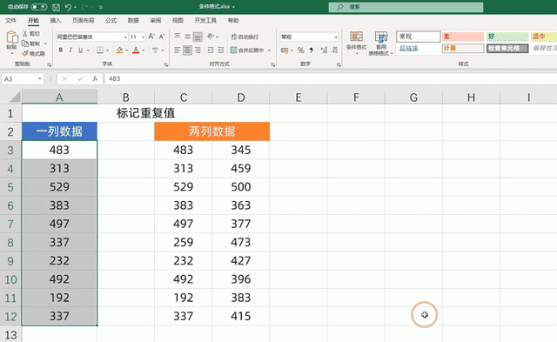Open the Format as Table (套用表格格式) menu
The width and height of the screenshot is (557, 342).
pyautogui.click(x=381, y=43)
